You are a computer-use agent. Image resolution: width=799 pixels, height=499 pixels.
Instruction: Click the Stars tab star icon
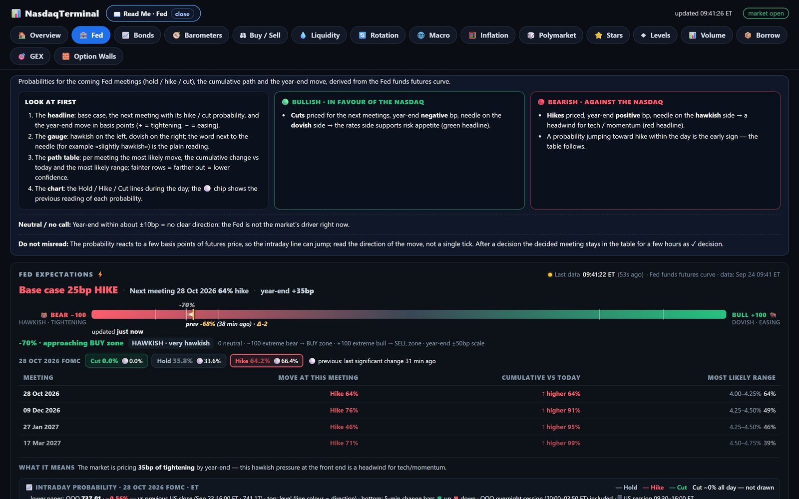(598, 35)
